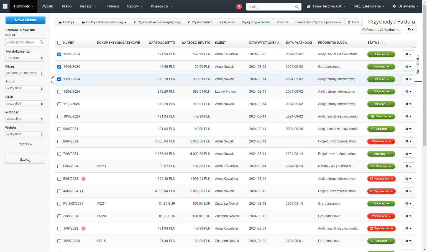Image resolution: width=427 pixels, height=252 pixels.
Task: Click the status help question mark icon
Action: (x=382, y=43)
